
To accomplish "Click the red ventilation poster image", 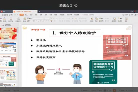I will pos(117,47).
